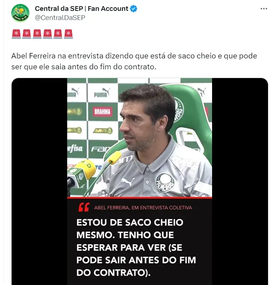This screenshot has width=272, height=285.
Task: Click the red BRAHMA logo in backdrop
Action: [x=102, y=111]
